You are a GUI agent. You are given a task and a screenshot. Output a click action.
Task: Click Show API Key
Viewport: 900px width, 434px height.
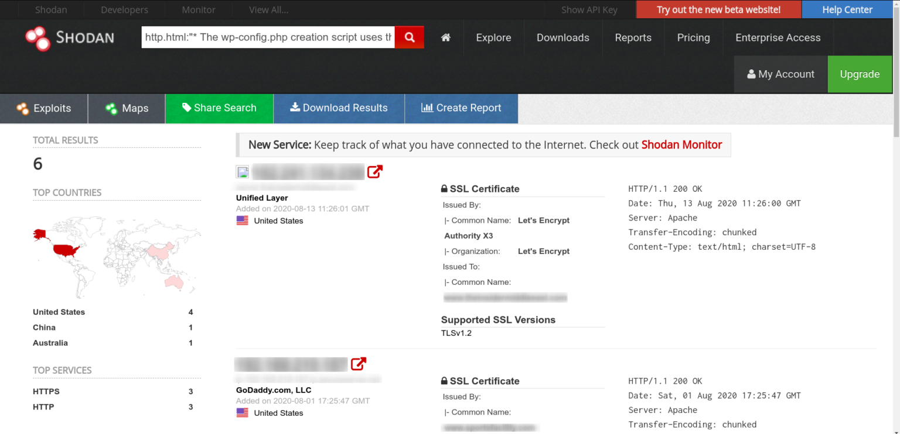point(589,10)
